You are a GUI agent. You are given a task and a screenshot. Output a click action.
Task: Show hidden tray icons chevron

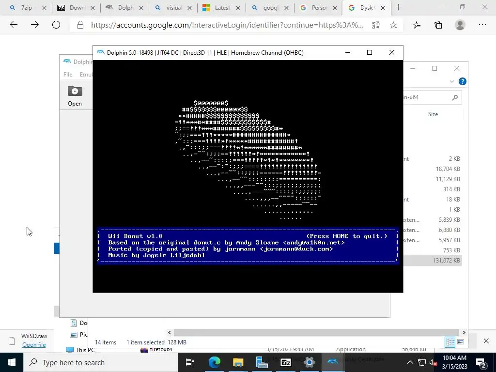point(410,362)
